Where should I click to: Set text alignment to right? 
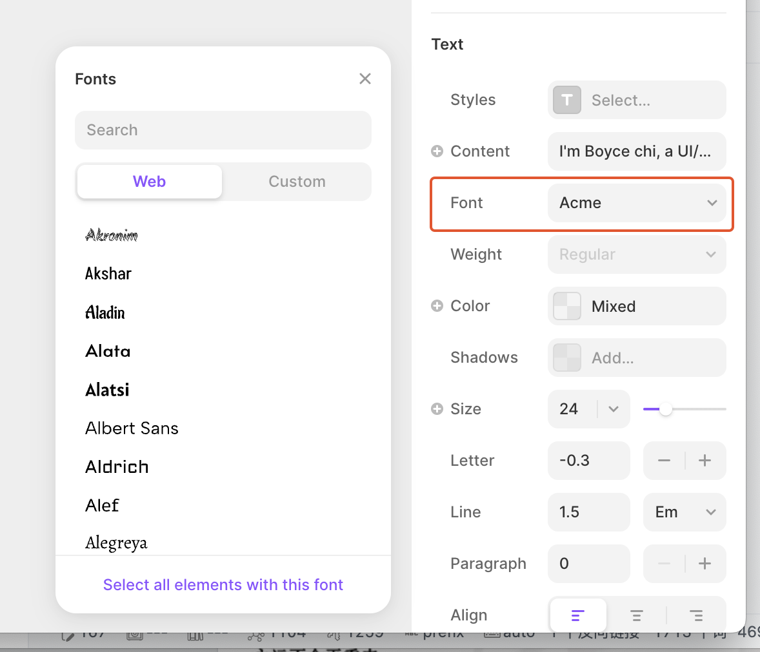(696, 616)
